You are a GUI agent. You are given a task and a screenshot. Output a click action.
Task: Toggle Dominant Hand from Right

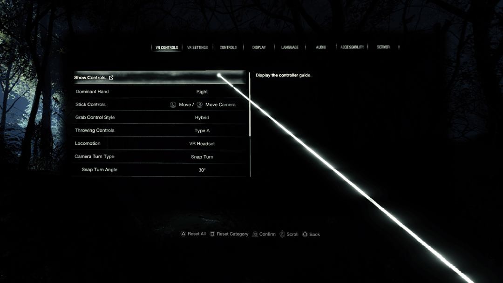click(x=202, y=92)
